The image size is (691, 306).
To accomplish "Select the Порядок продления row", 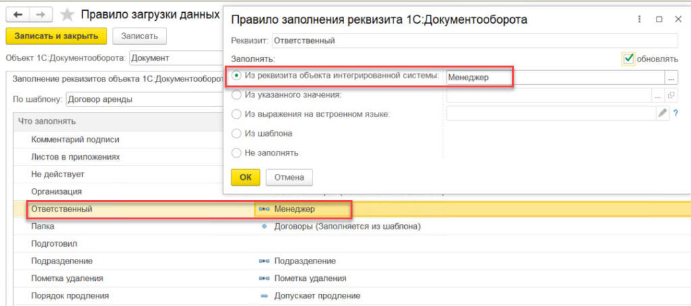I will pos(352,296).
